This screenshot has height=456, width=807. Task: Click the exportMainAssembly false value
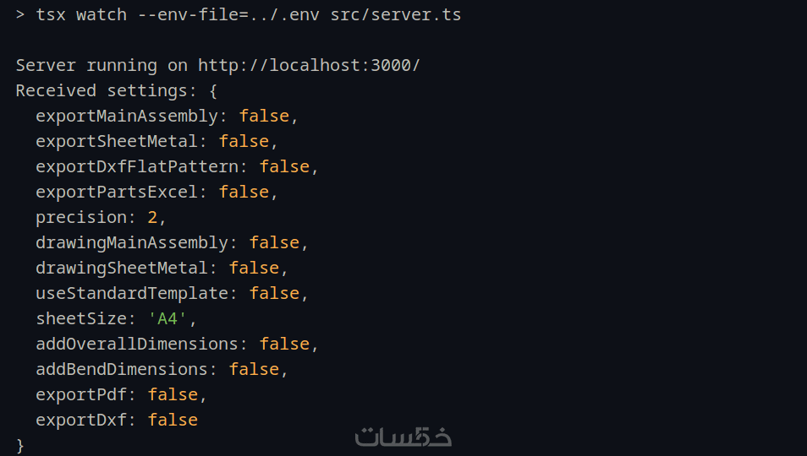(x=264, y=116)
